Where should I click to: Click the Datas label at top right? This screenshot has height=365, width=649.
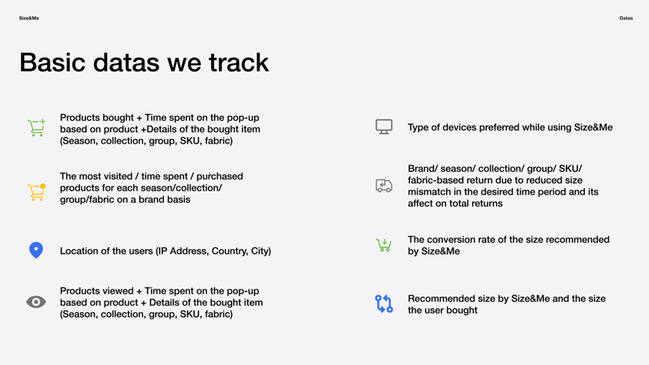pyautogui.click(x=625, y=18)
